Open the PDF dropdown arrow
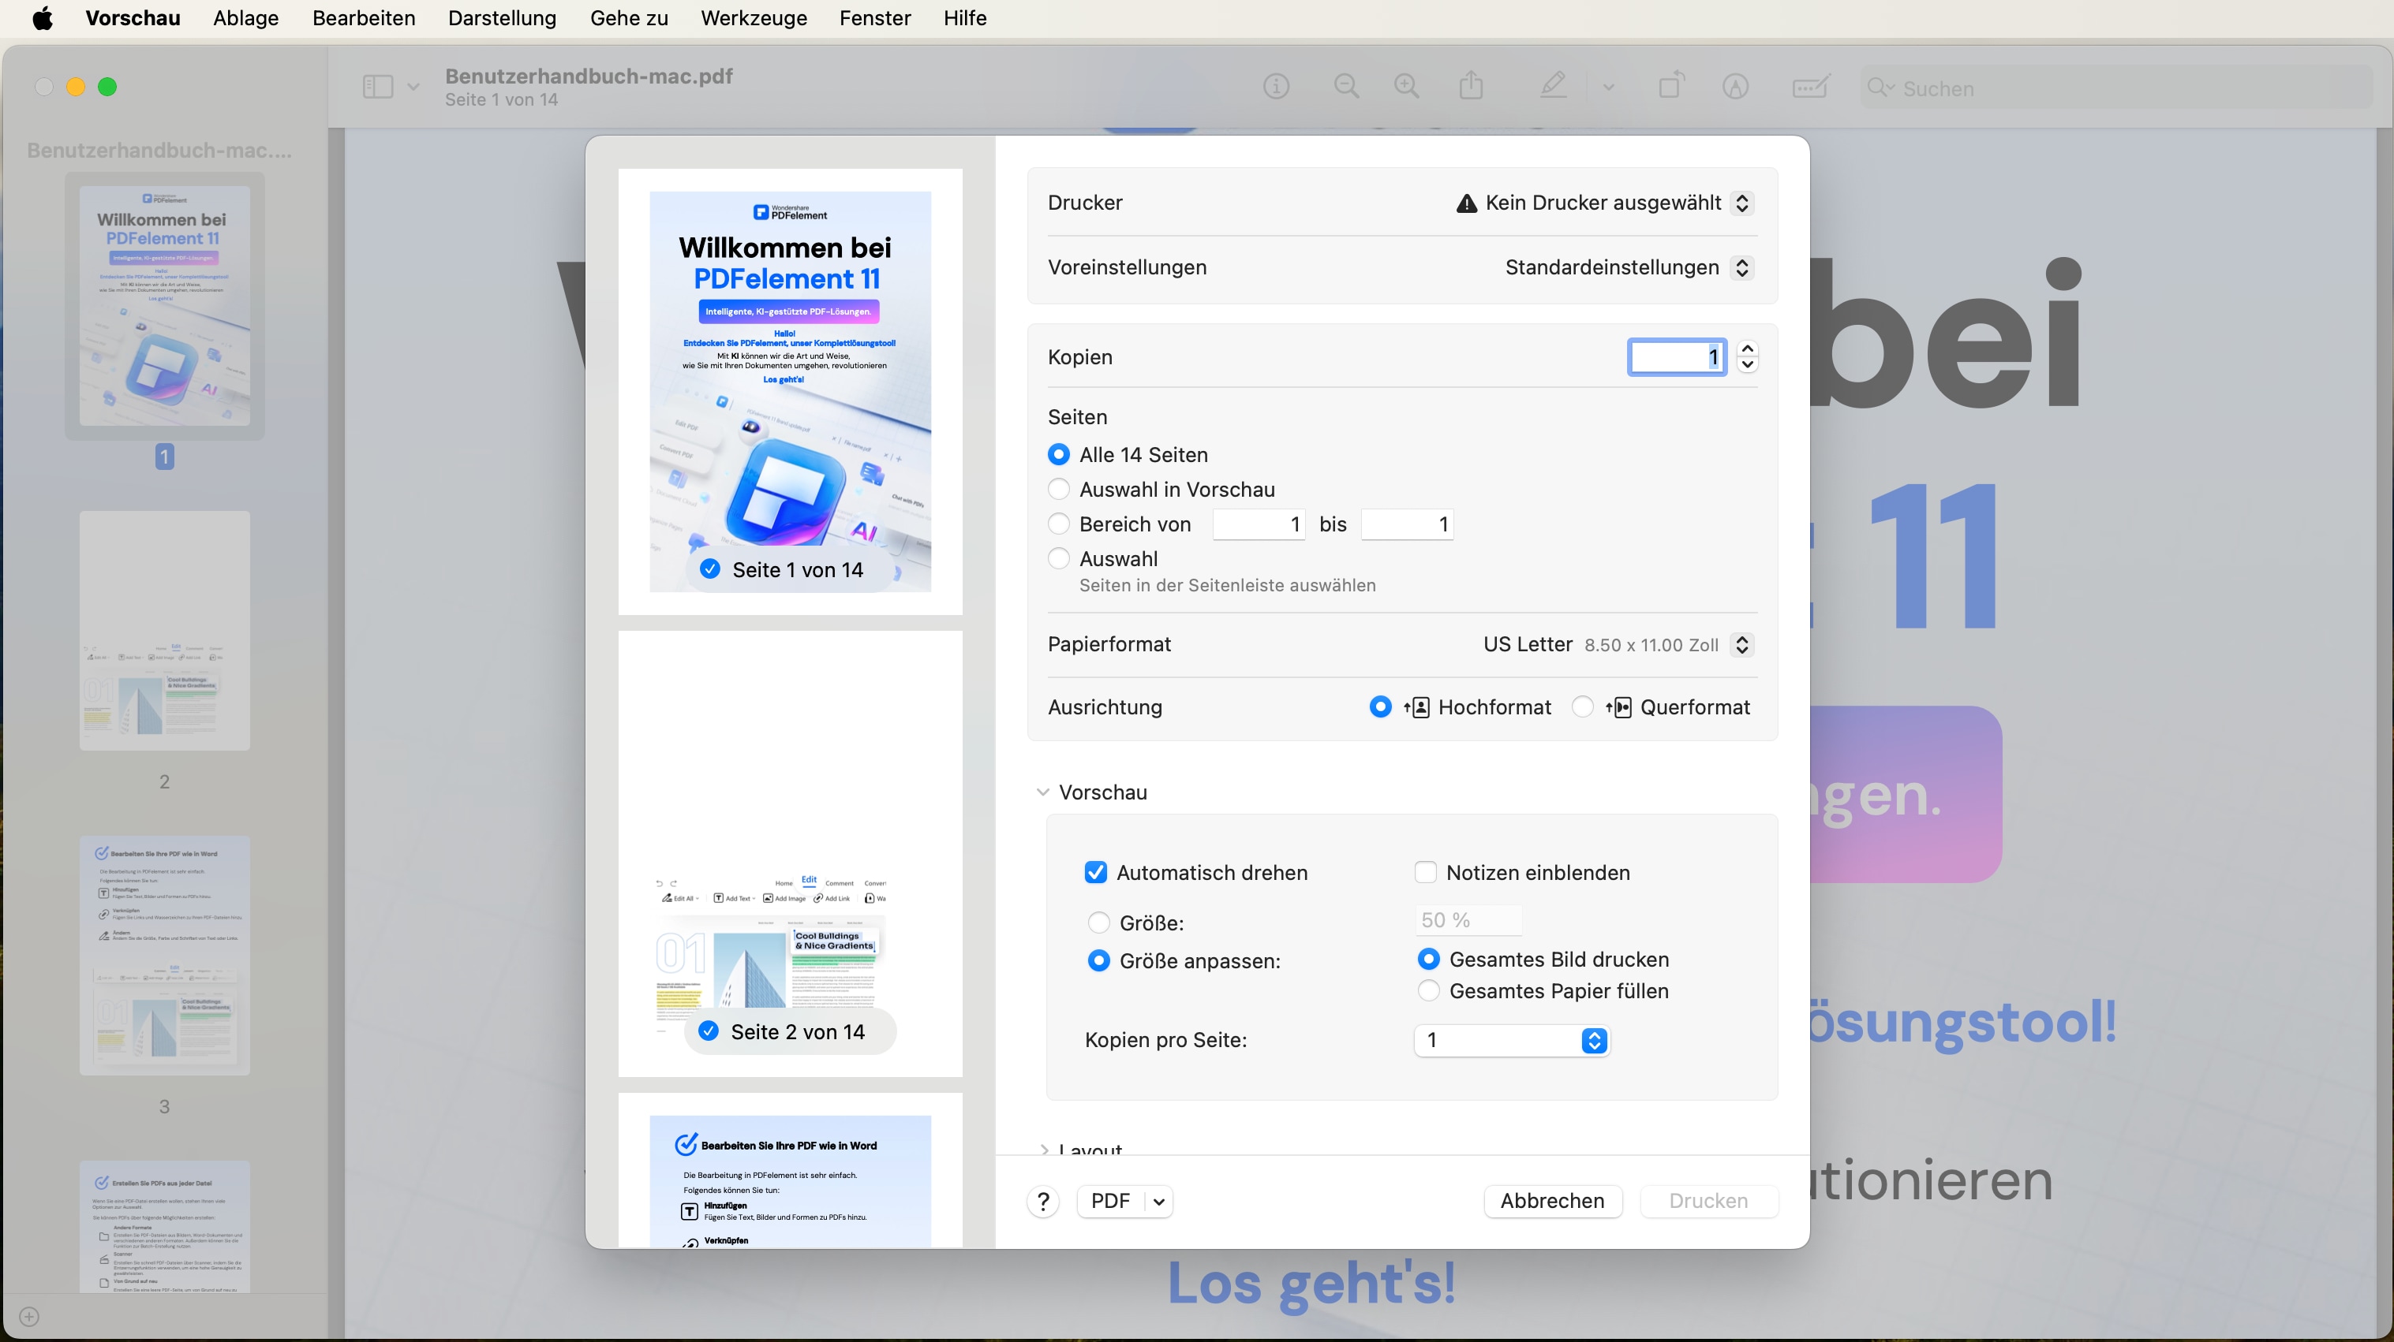2394x1342 pixels. (1159, 1202)
